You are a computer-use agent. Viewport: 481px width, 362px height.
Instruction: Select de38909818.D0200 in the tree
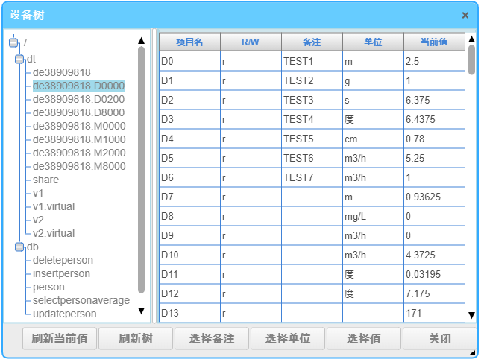tap(78, 99)
